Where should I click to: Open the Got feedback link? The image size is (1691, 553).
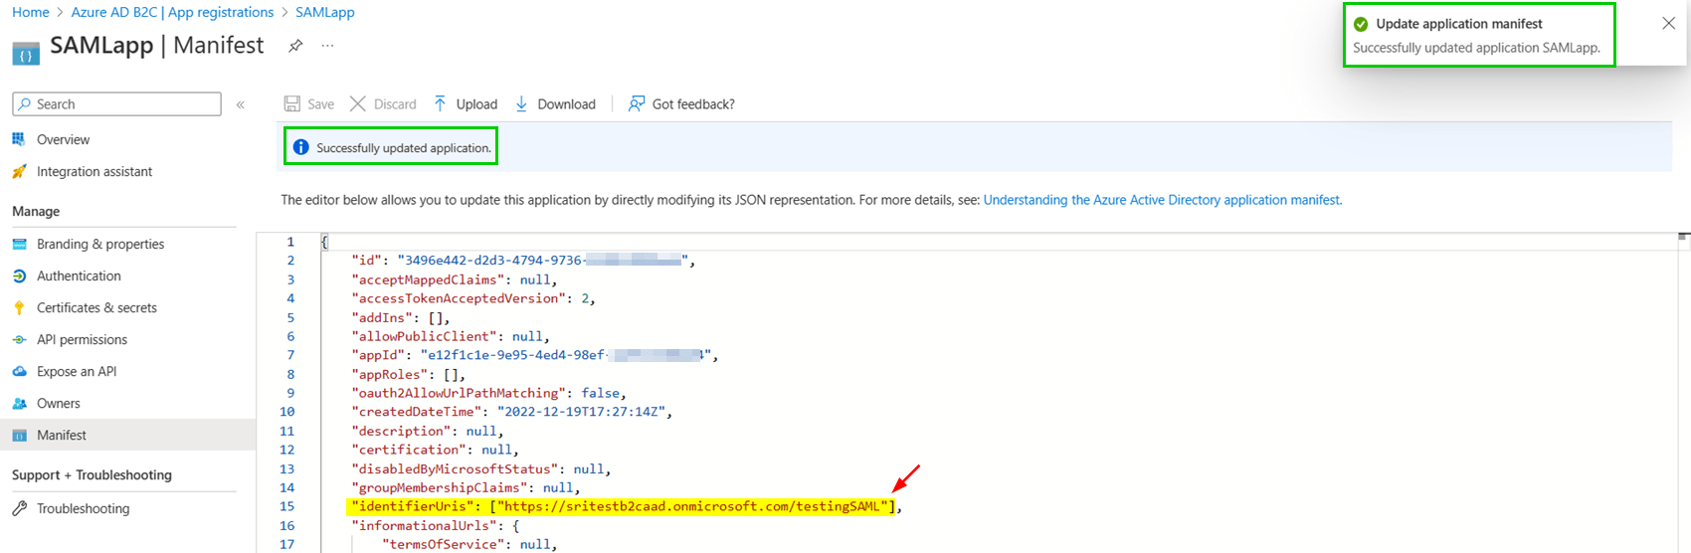click(x=681, y=104)
